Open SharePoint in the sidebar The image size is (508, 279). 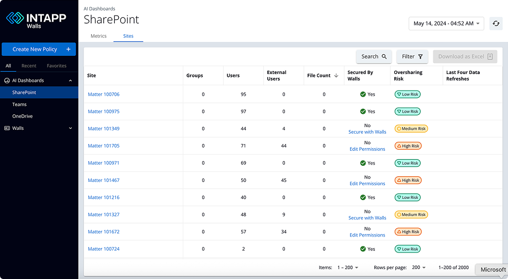click(39, 92)
